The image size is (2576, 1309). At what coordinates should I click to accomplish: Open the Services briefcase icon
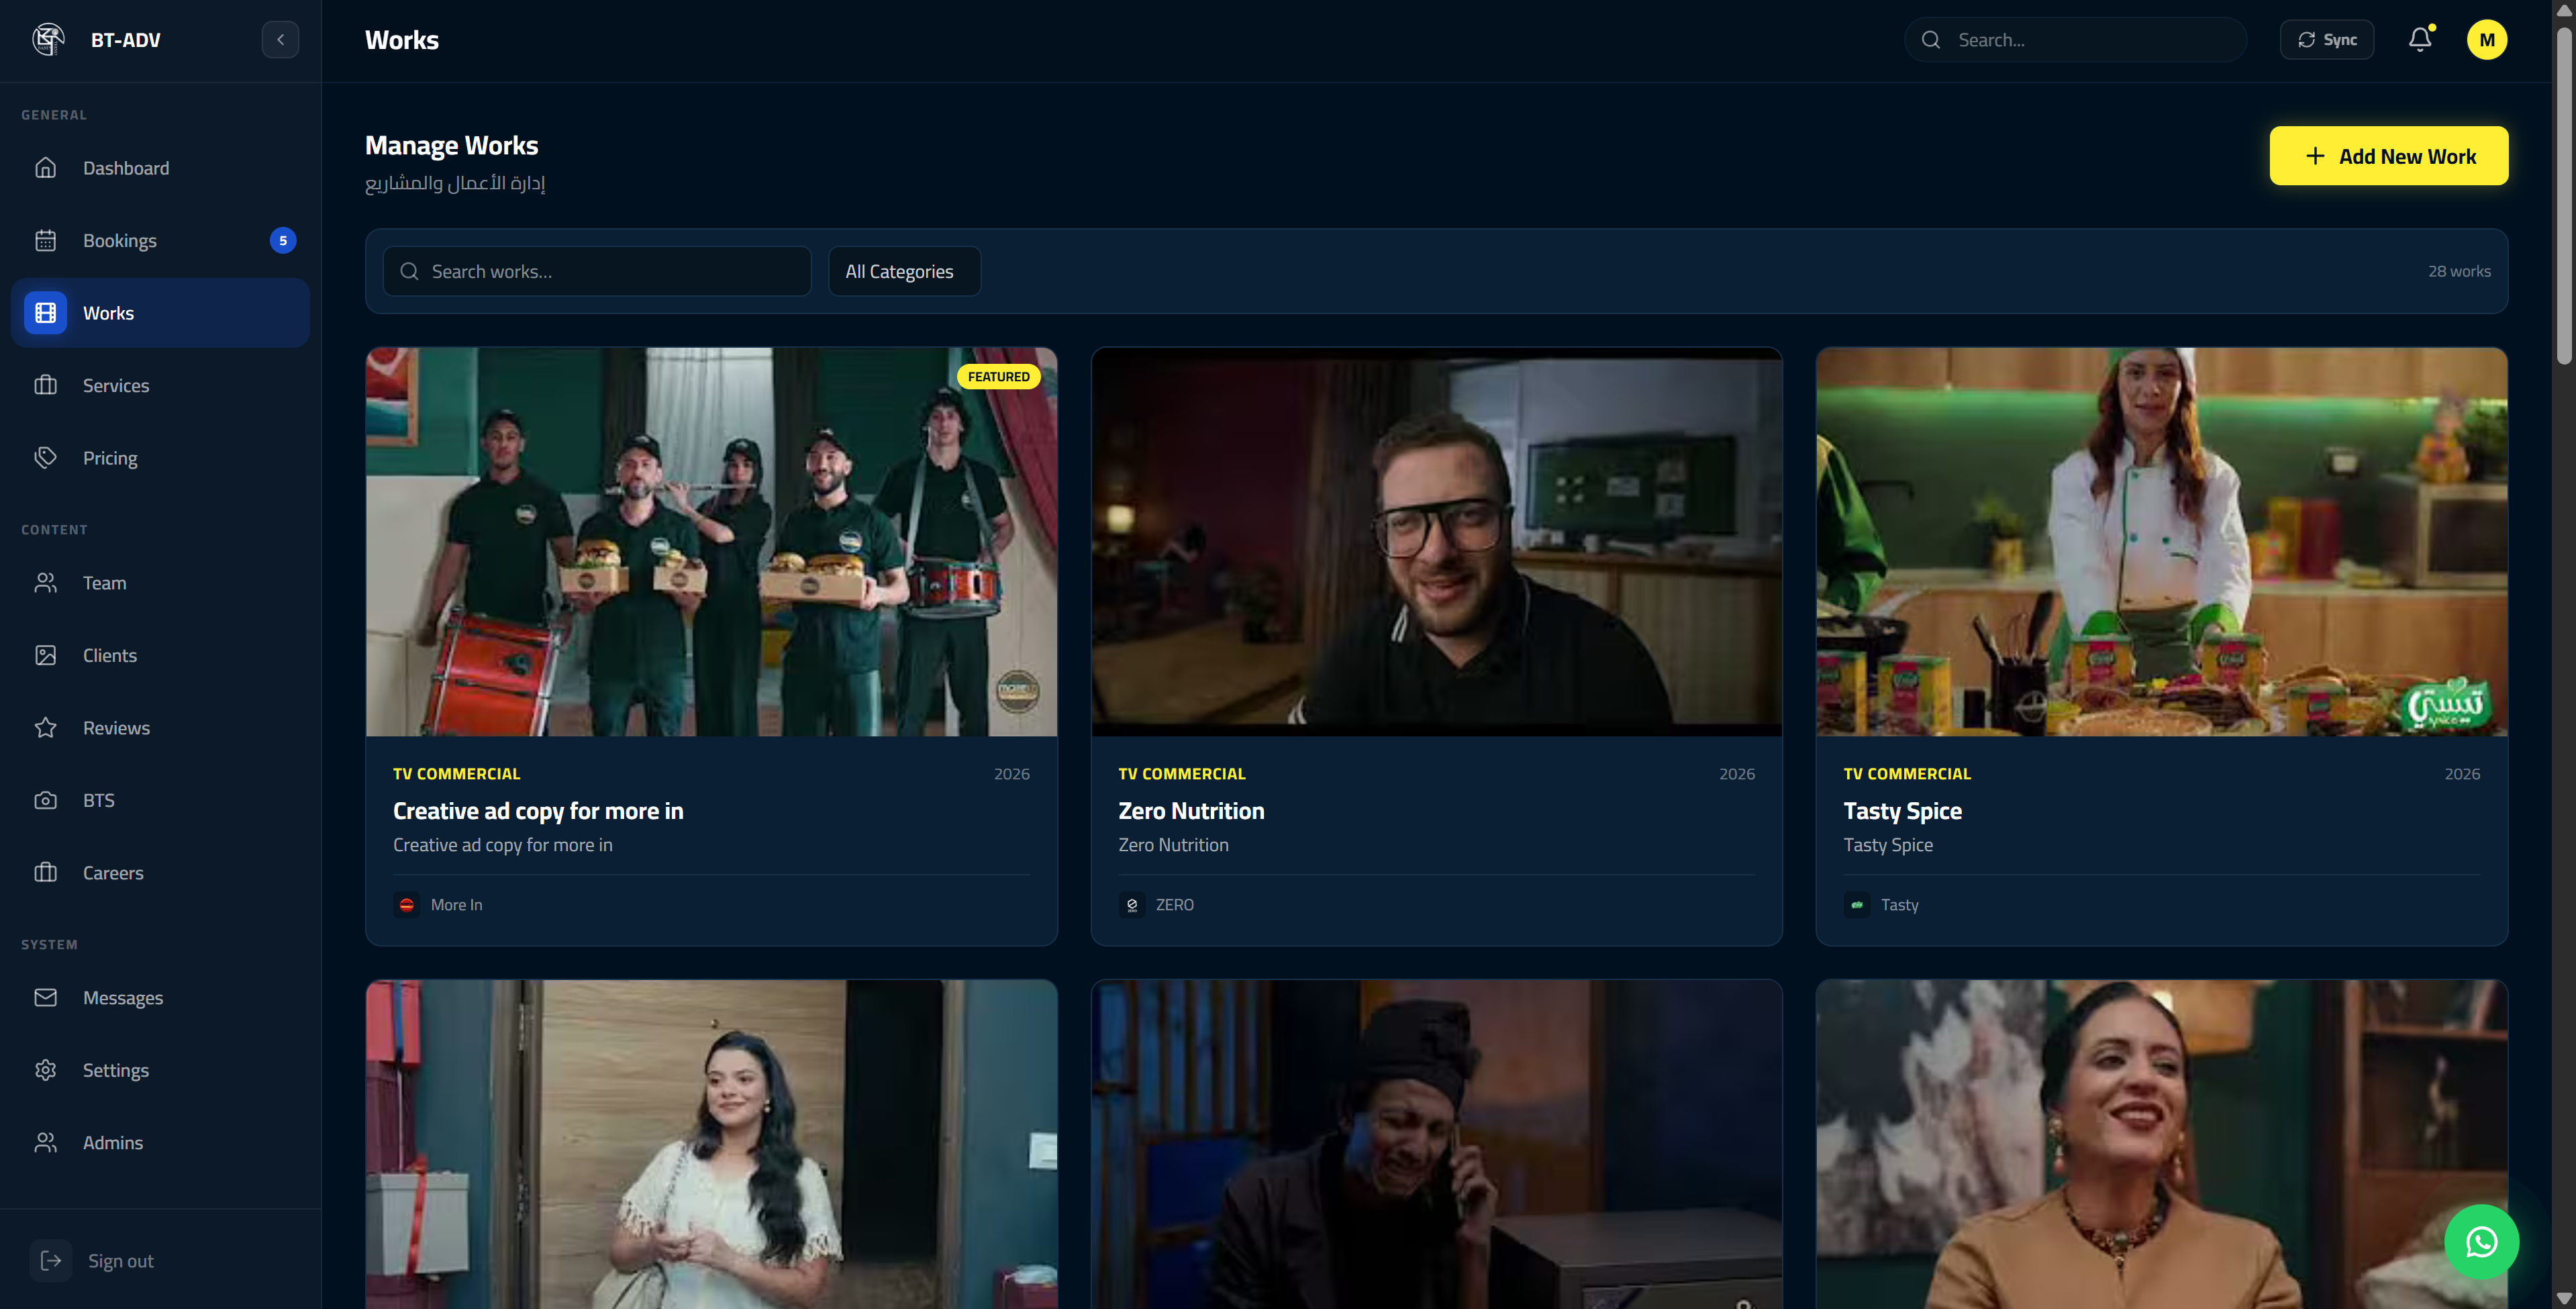[x=46, y=386]
